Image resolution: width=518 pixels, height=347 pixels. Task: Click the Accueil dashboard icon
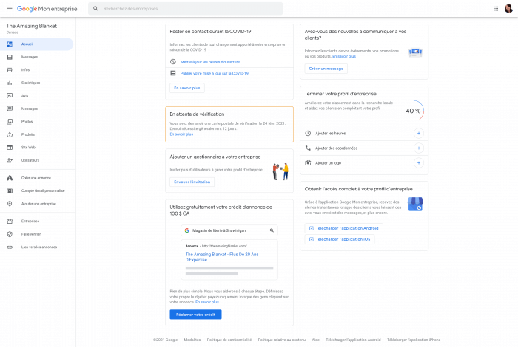click(x=10, y=44)
